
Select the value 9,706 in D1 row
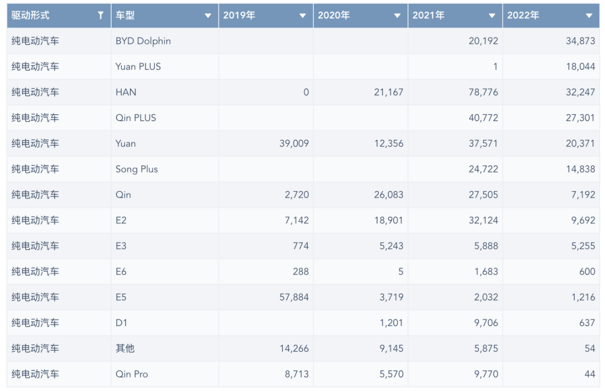pos(486,323)
